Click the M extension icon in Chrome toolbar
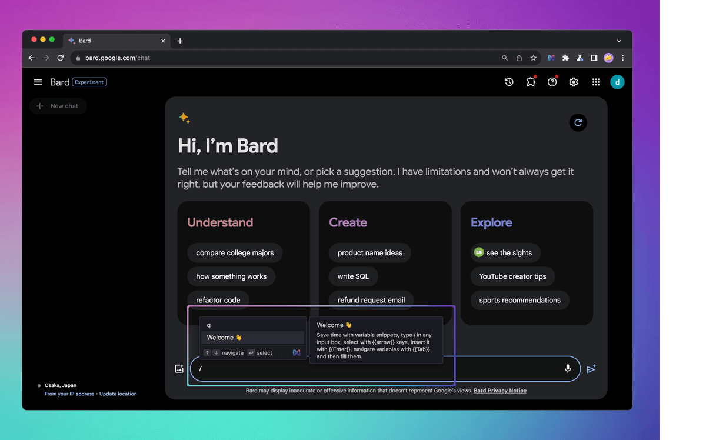706x440 pixels. tap(551, 58)
